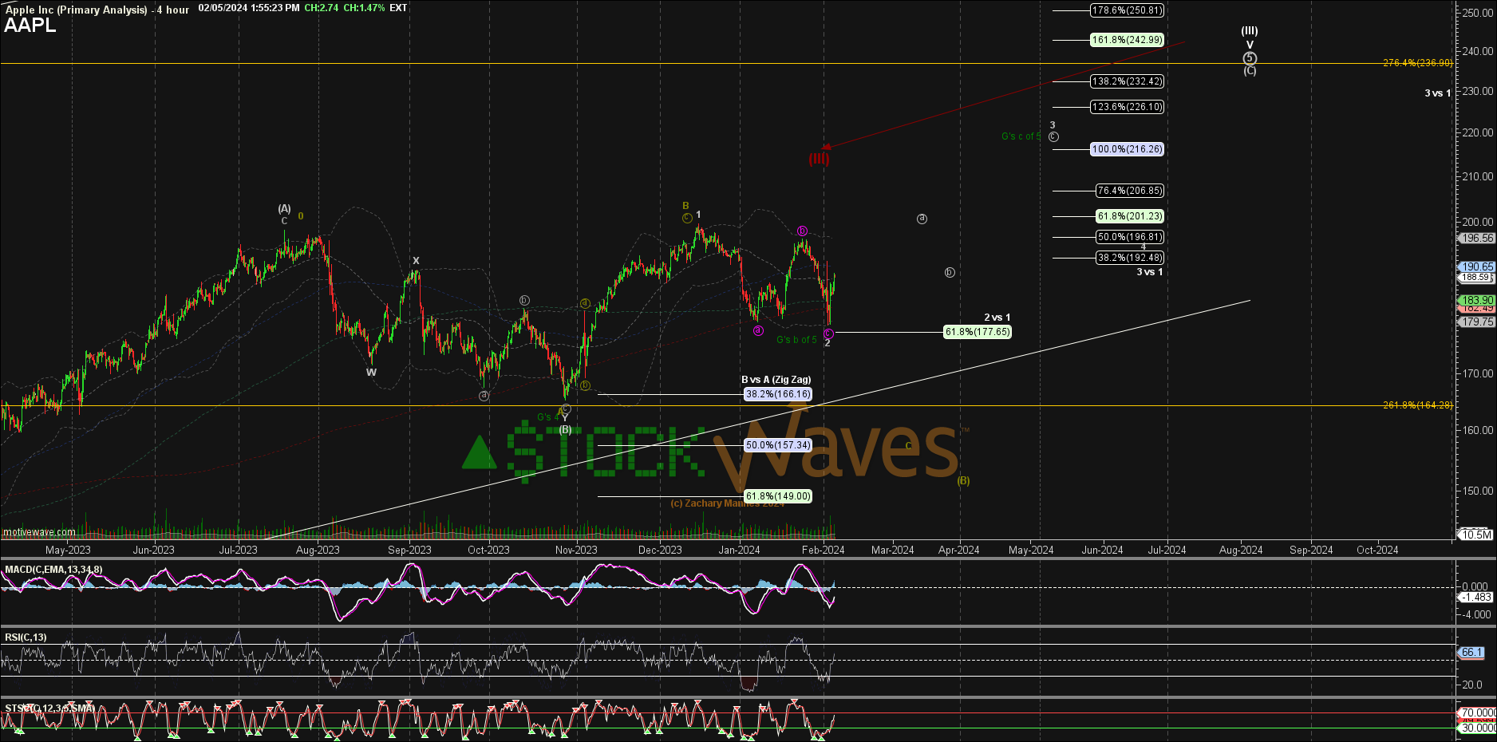Click the 'G's b of 5' green annotation
1497x742 pixels.
[796, 340]
